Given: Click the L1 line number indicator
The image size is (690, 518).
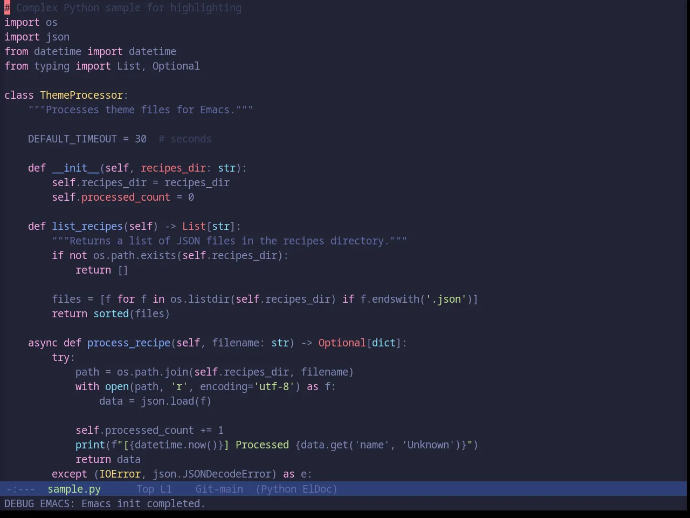Looking at the screenshot, I should coord(166,489).
